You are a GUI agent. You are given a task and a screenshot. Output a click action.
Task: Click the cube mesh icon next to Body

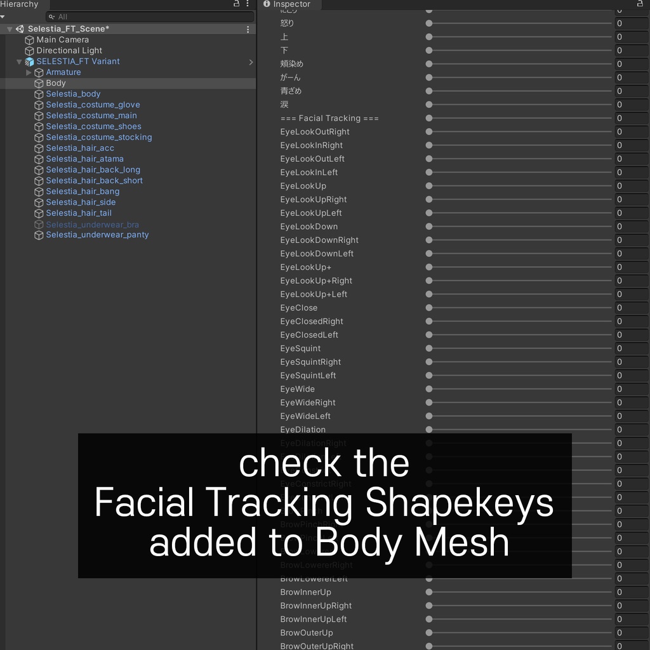[x=39, y=83]
